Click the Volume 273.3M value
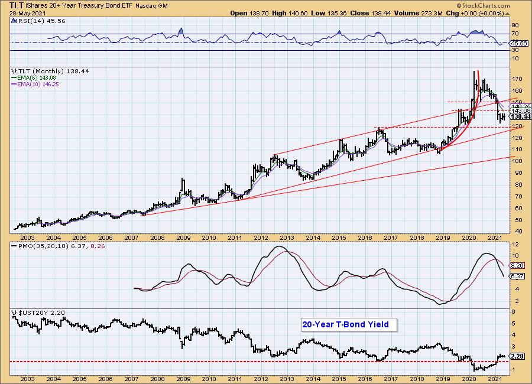Image resolution: width=532 pixels, height=384 pixels. [x=418, y=13]
